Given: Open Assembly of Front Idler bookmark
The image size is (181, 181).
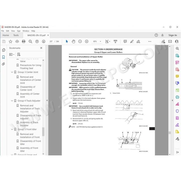Looking at the screenshot, I should click(x=29, y=149).
